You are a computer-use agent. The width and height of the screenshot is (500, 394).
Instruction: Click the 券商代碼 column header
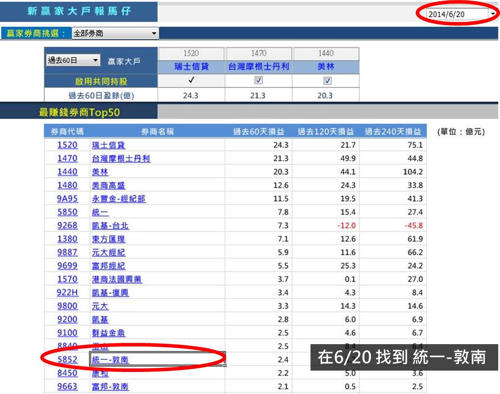point(67,131)
